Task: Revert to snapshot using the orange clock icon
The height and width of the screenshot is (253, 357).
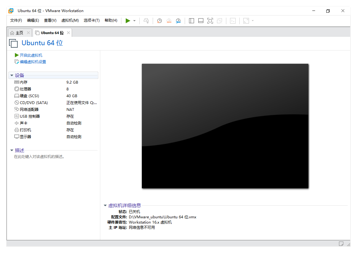Action: click(x=169, y=21)
